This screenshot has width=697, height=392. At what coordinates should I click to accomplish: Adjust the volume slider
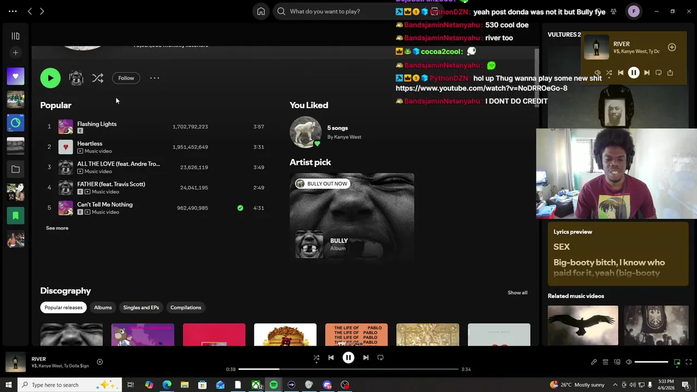point(651,362)
